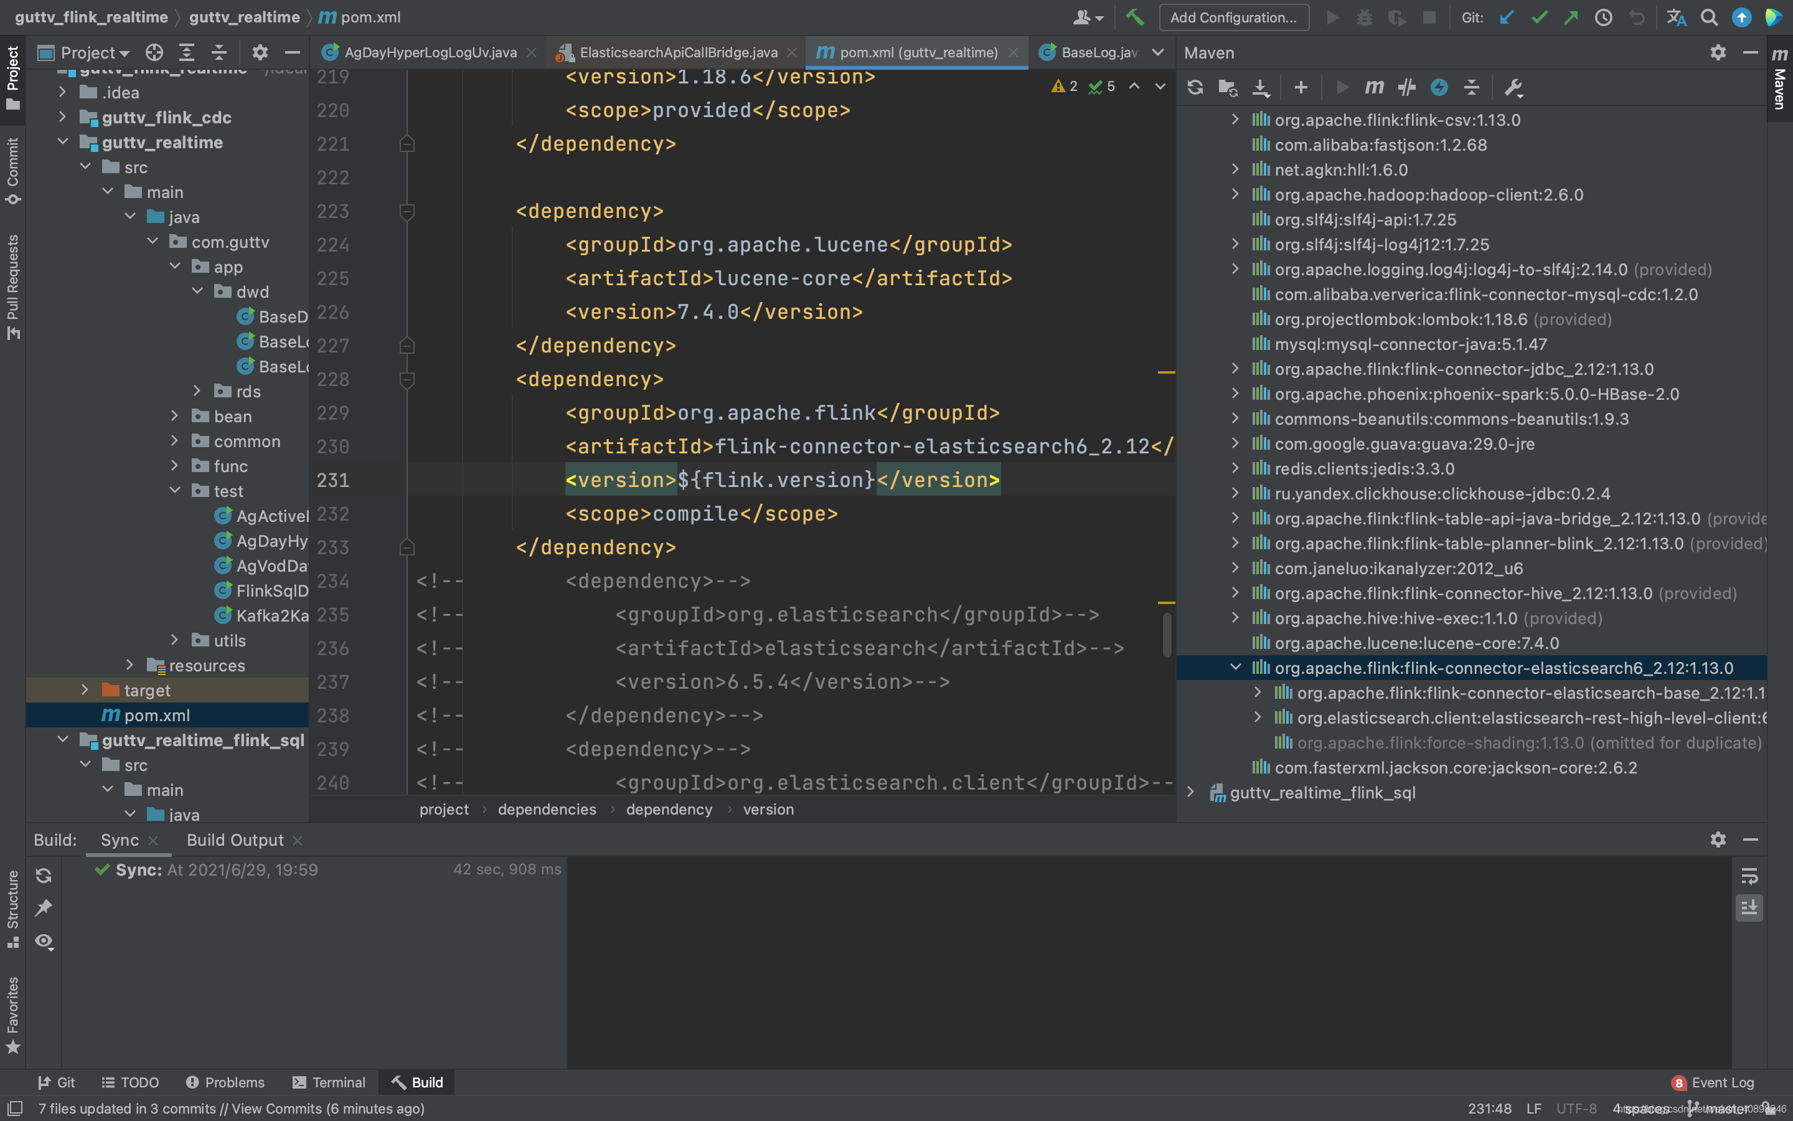
Task: Toggle soft-wrap in Build output
Action: pyautogui.click(x=1749, y=876)
